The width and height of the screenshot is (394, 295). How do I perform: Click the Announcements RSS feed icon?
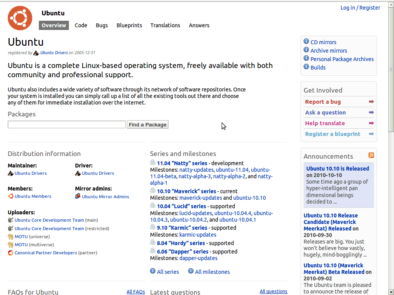[371, 155]
